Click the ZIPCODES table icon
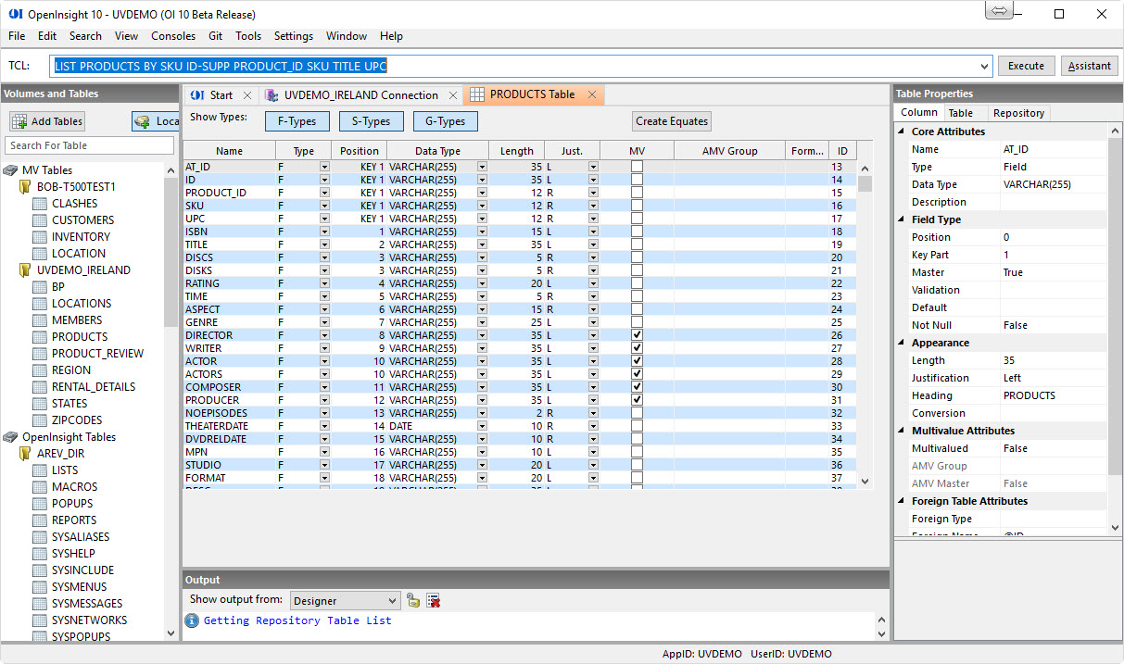The width and height of the screenshot is (1124, 664). (40, 420)
